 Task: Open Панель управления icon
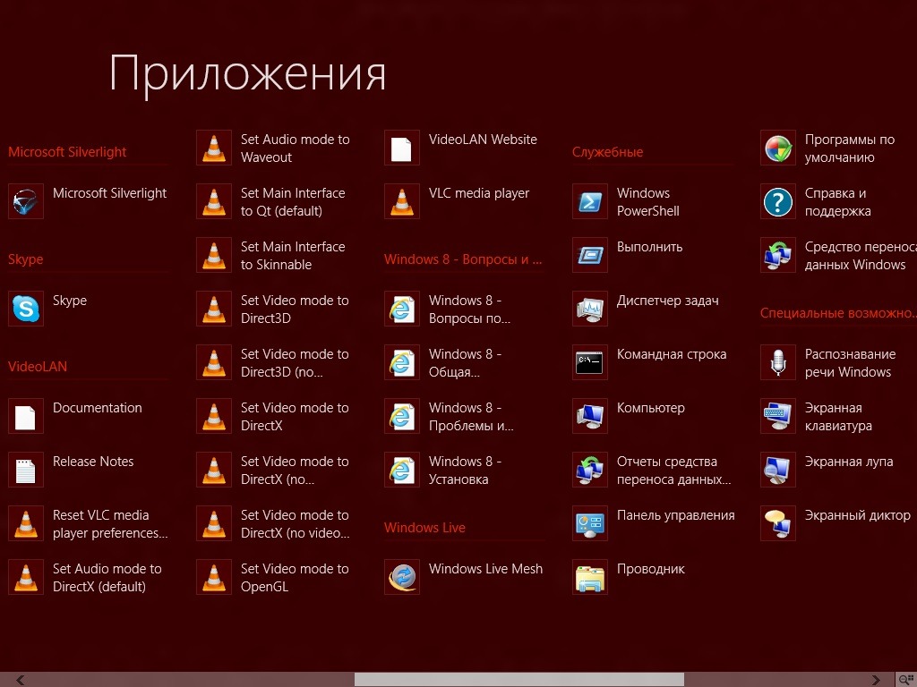[590, 523]
